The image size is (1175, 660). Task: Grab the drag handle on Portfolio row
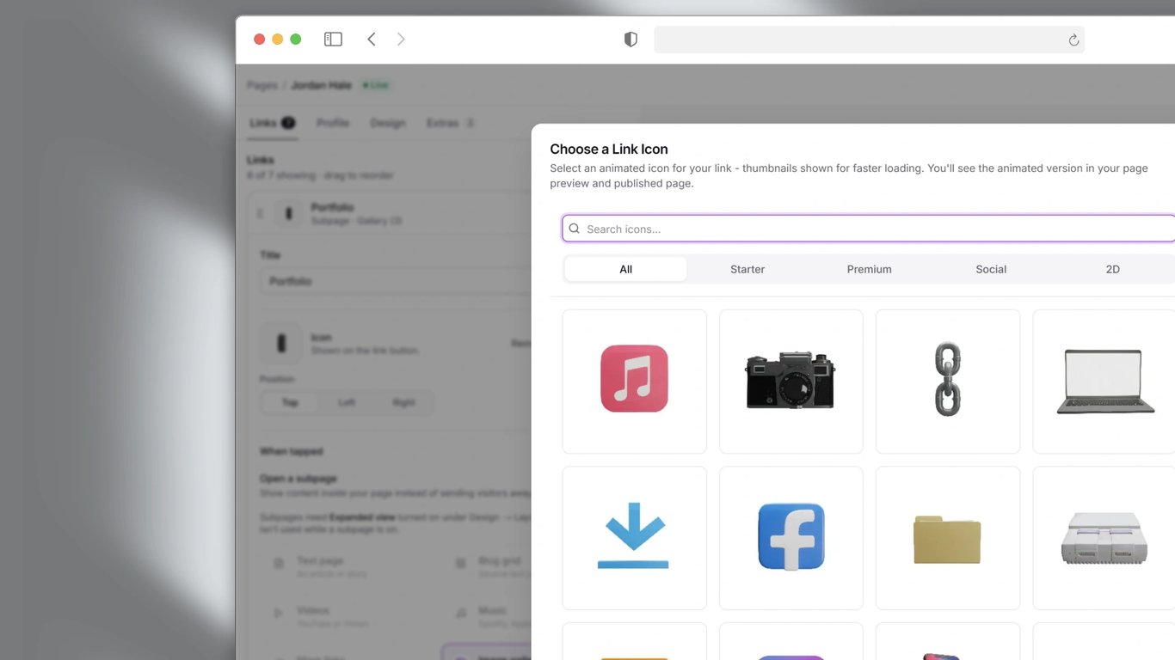261,213
